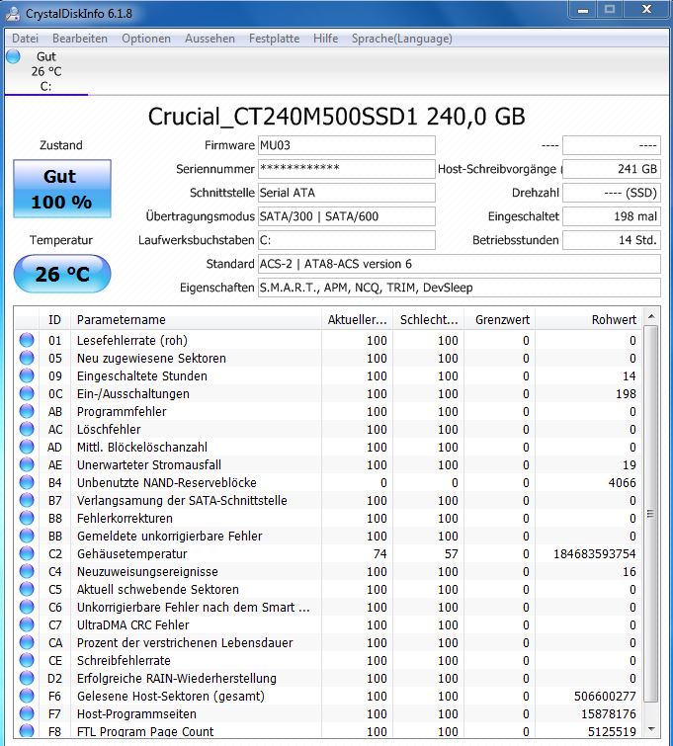673x746 pixels.
Task: Click status orb for Neu zugewiesene Sektoren
Action: 27,359
